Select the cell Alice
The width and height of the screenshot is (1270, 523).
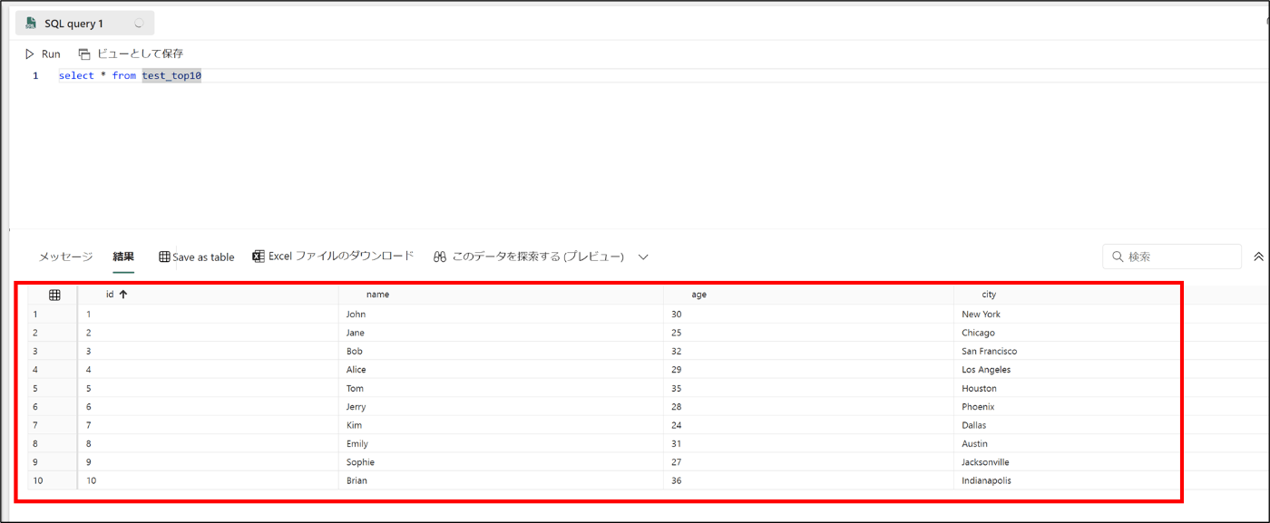pos(501,370)
